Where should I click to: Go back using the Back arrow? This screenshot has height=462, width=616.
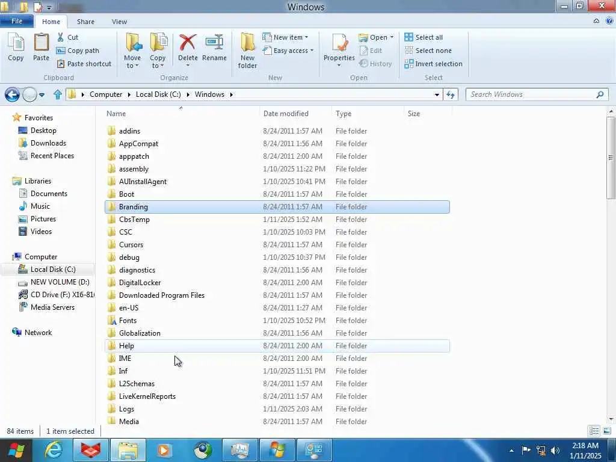pyautogui.click(x=12, y=94)
